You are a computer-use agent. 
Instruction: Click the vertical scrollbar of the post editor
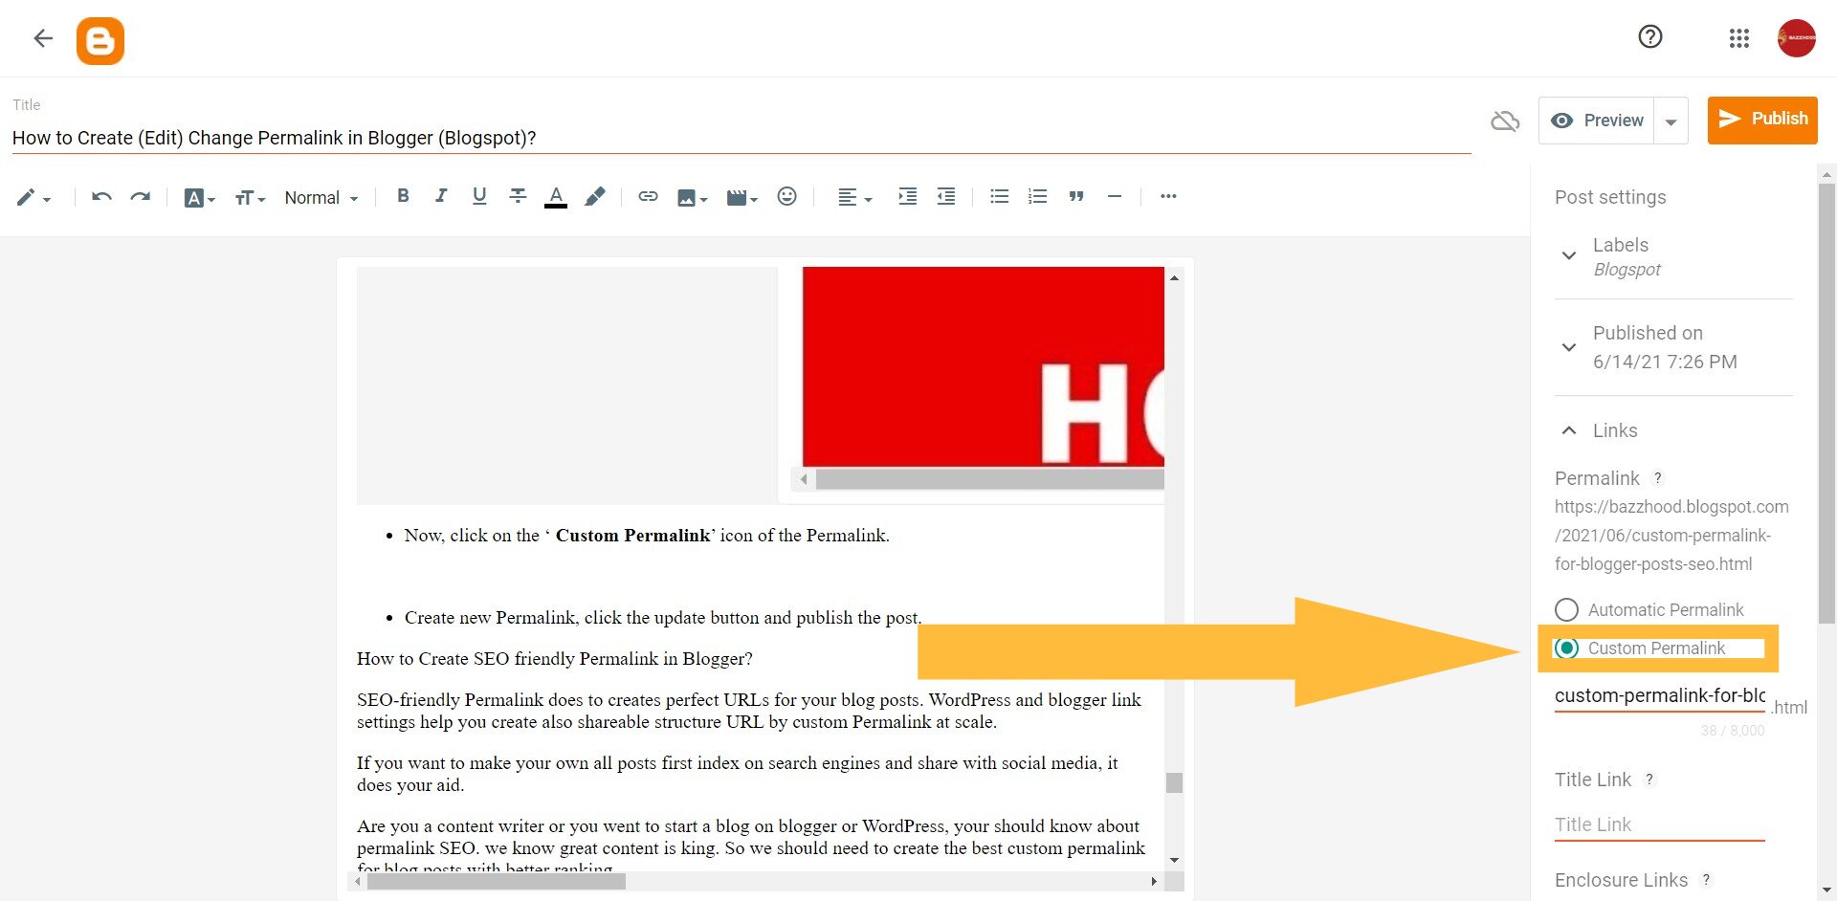(x=1174, y=782)
